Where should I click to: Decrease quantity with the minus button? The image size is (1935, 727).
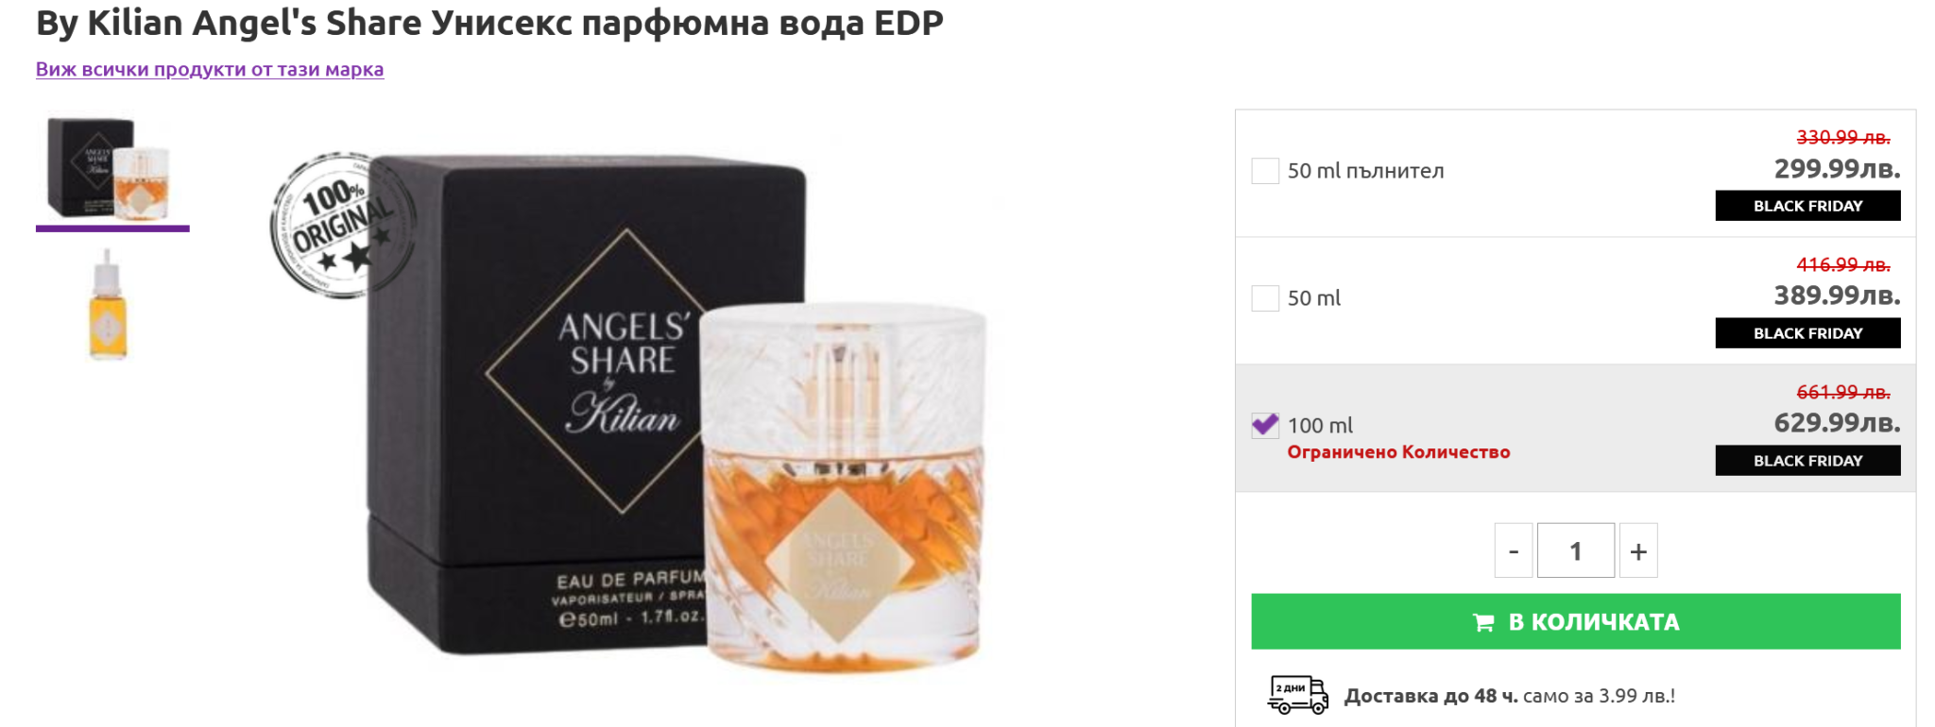point(1514,550)
